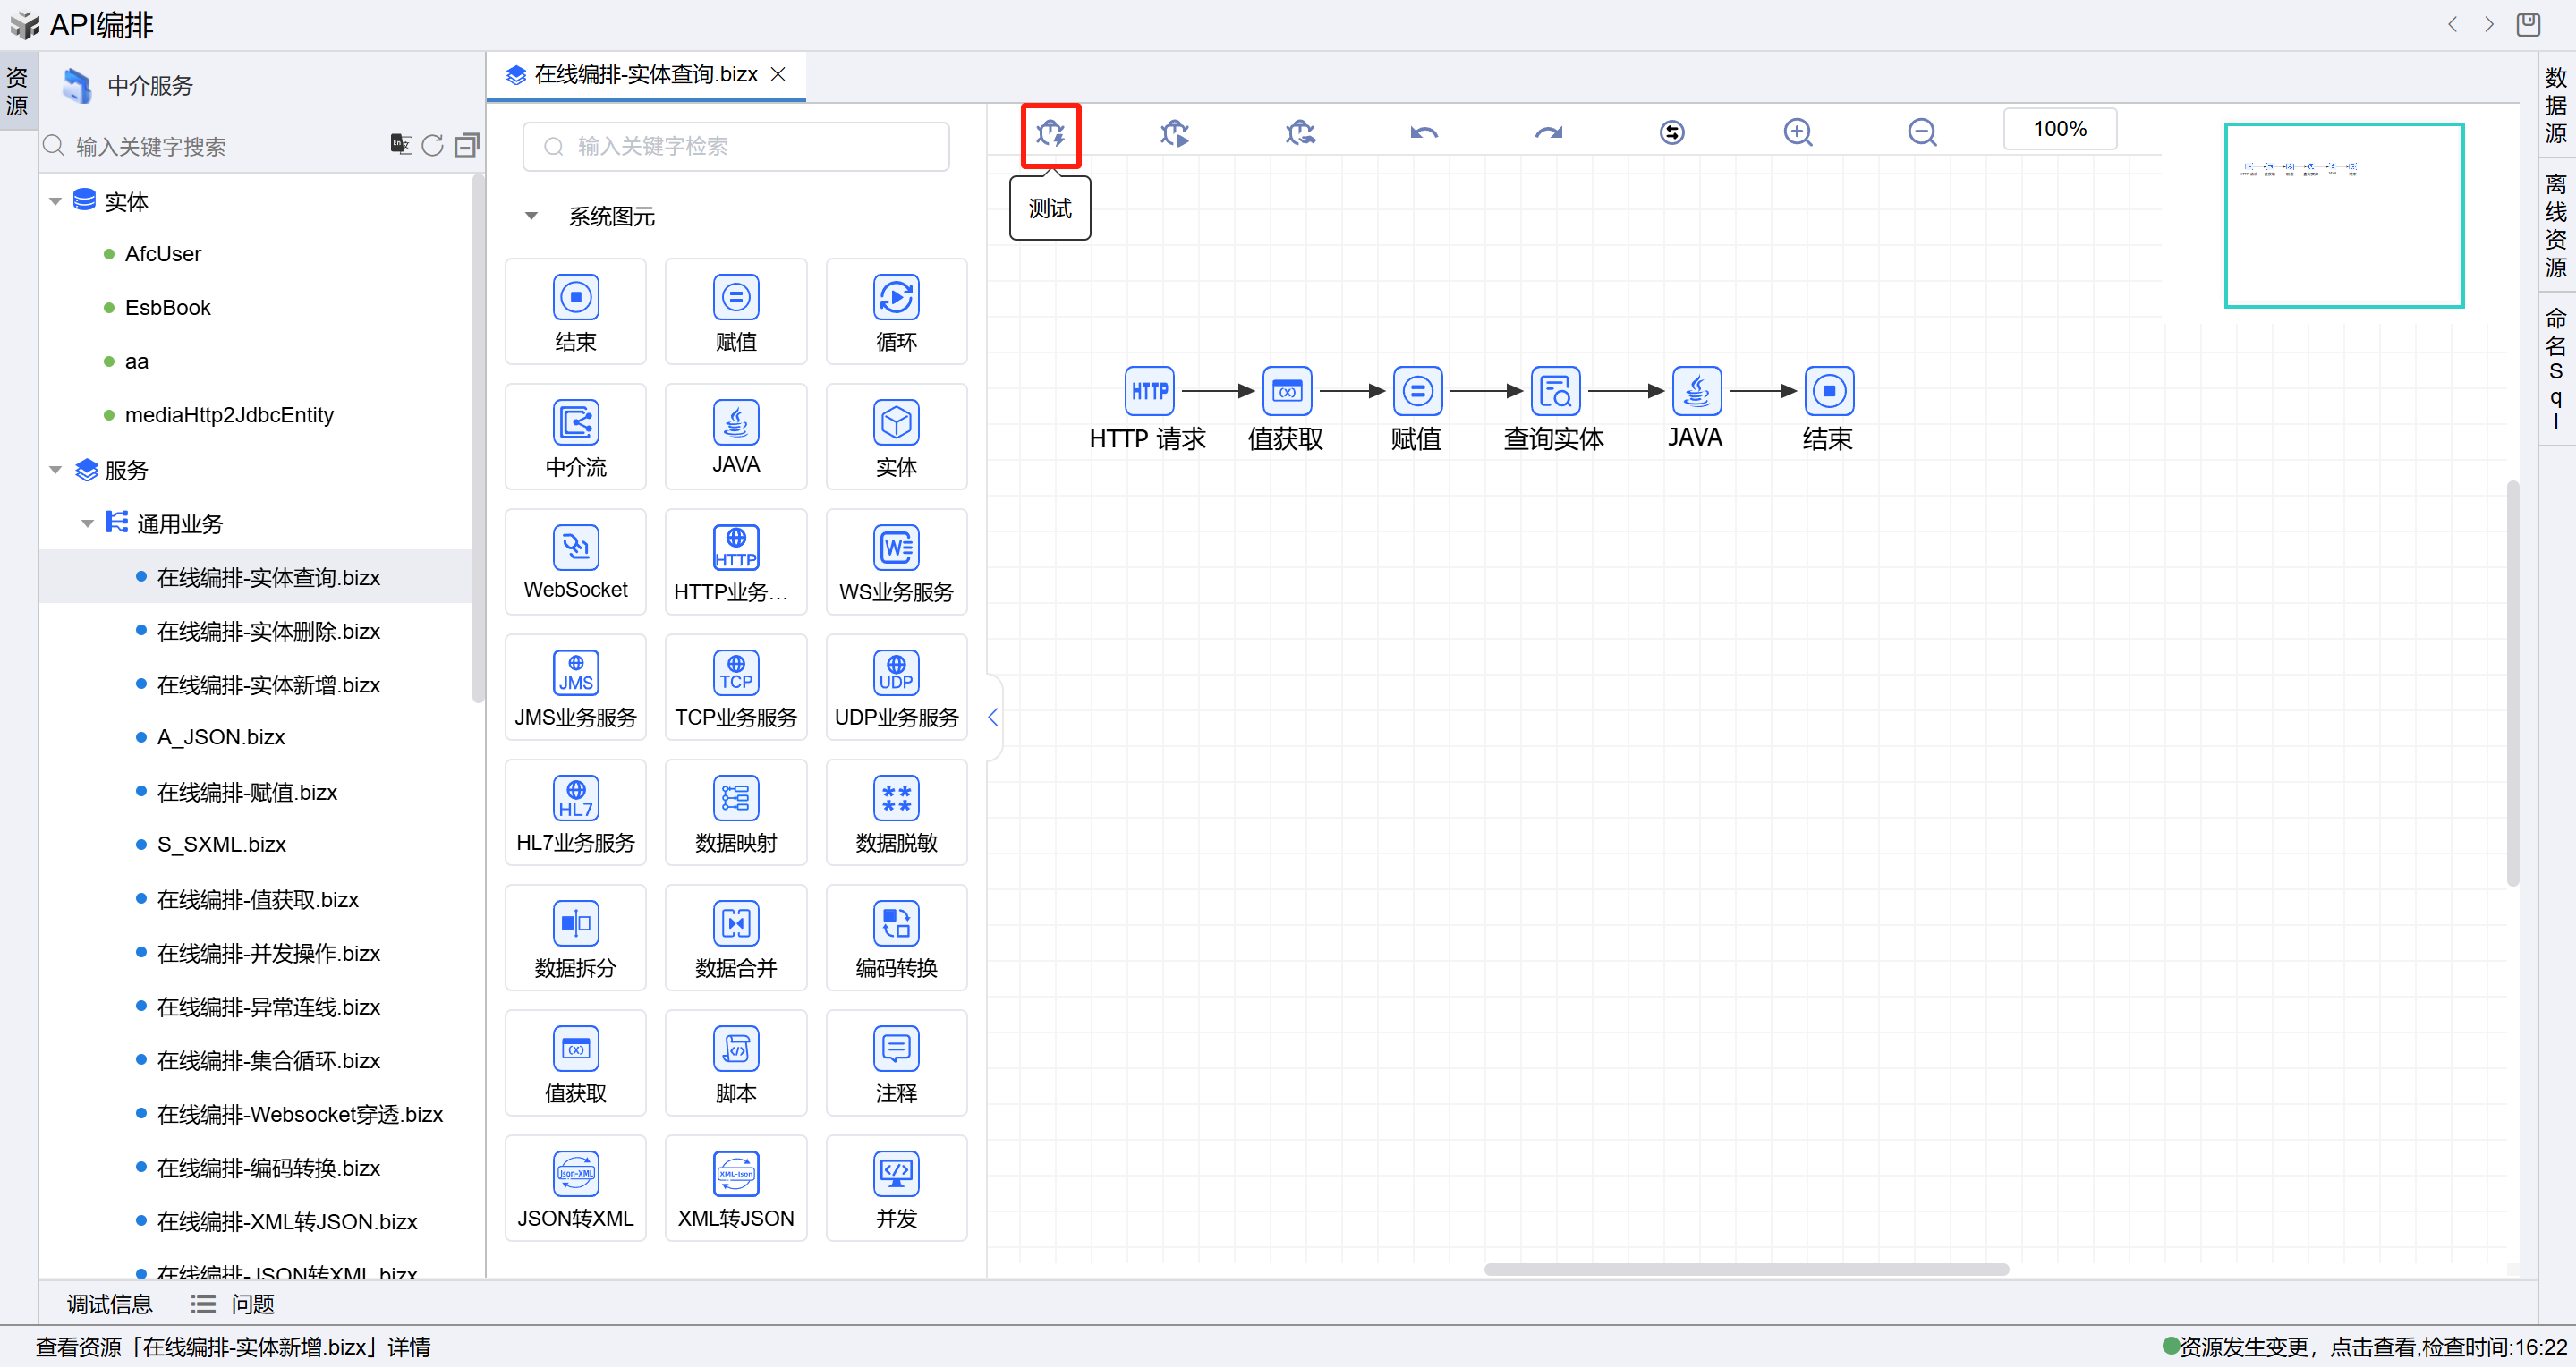Click the 查询实体 node on the canvas

point(1554,392)
